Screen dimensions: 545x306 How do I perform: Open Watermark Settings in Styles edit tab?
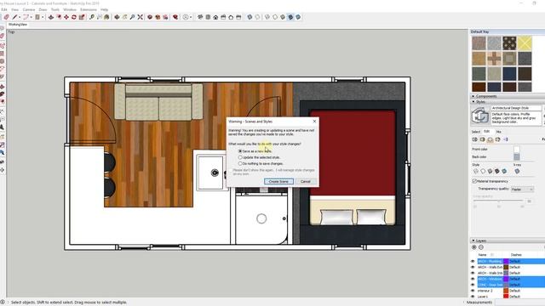coord(497,139)
